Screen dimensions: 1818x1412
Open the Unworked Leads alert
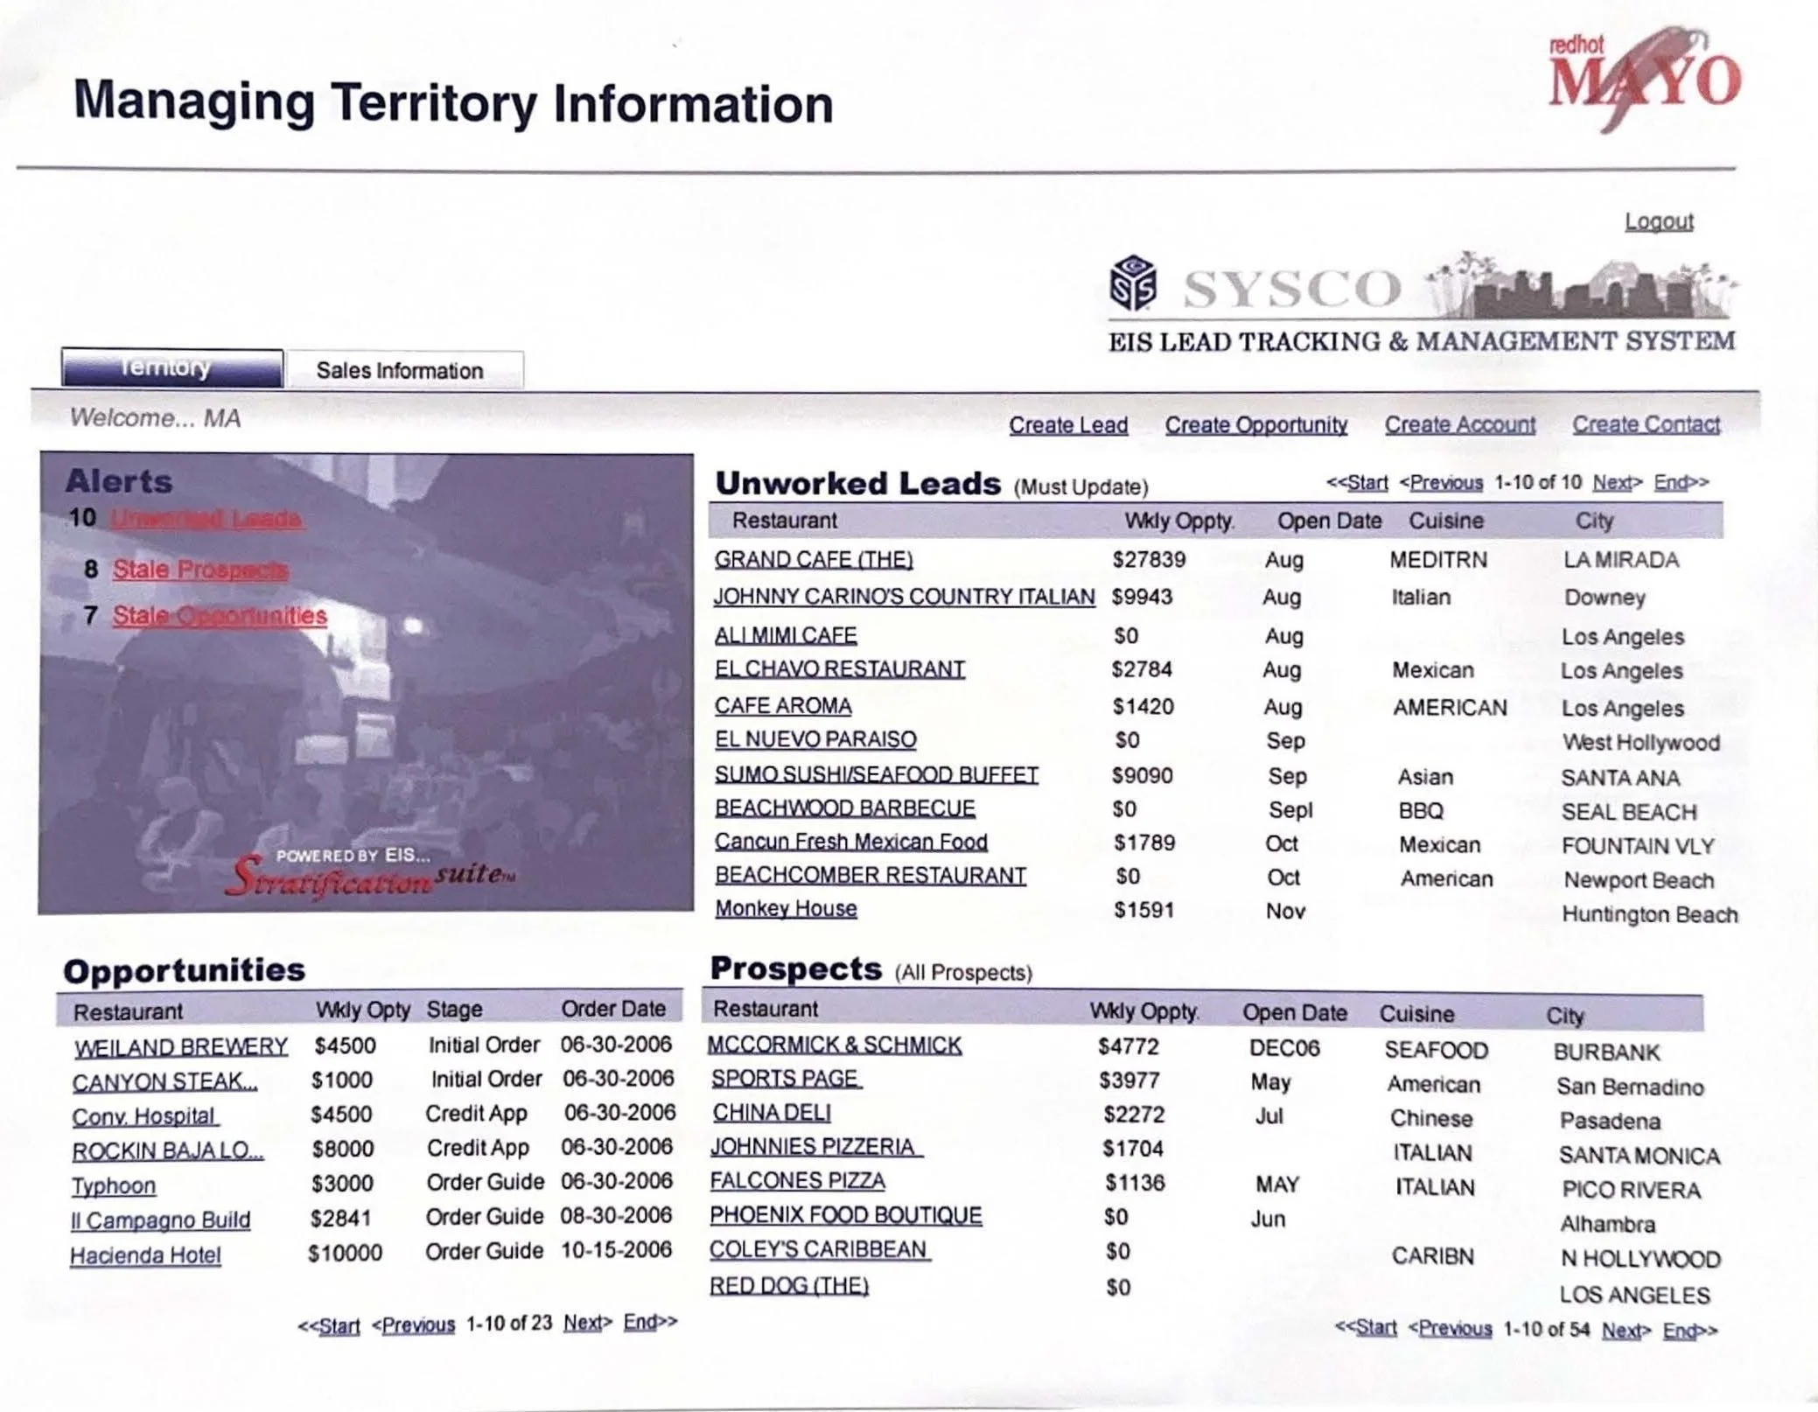coord(206,519)
